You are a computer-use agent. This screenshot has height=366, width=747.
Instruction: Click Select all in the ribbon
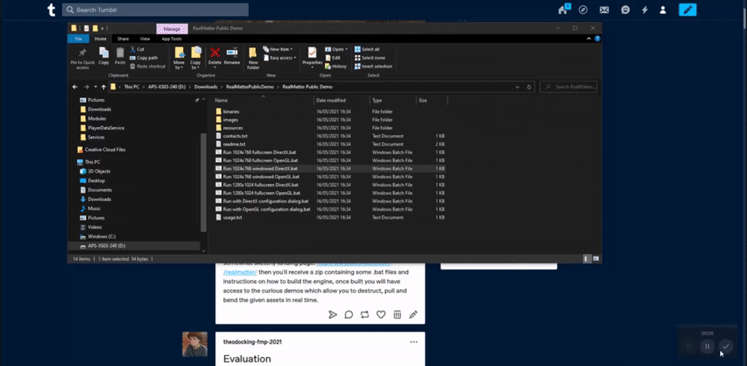pos(367,49)
